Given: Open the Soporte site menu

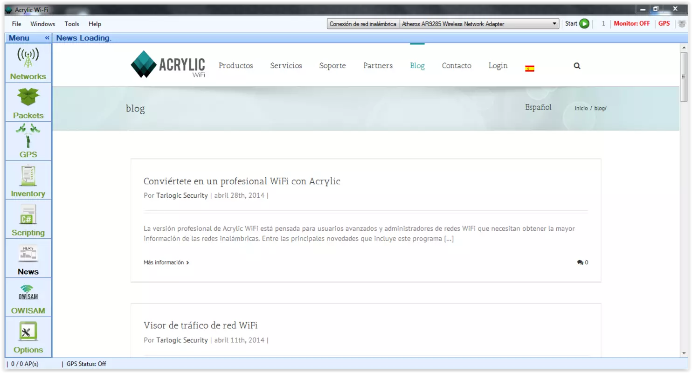Looking at the screenshot, I should pyautogui.click(x=332, y=66).
